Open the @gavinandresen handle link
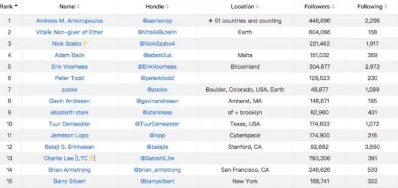The height and width of the screenshot is (188, 398). pyautogui.click(x=157, y=101)
